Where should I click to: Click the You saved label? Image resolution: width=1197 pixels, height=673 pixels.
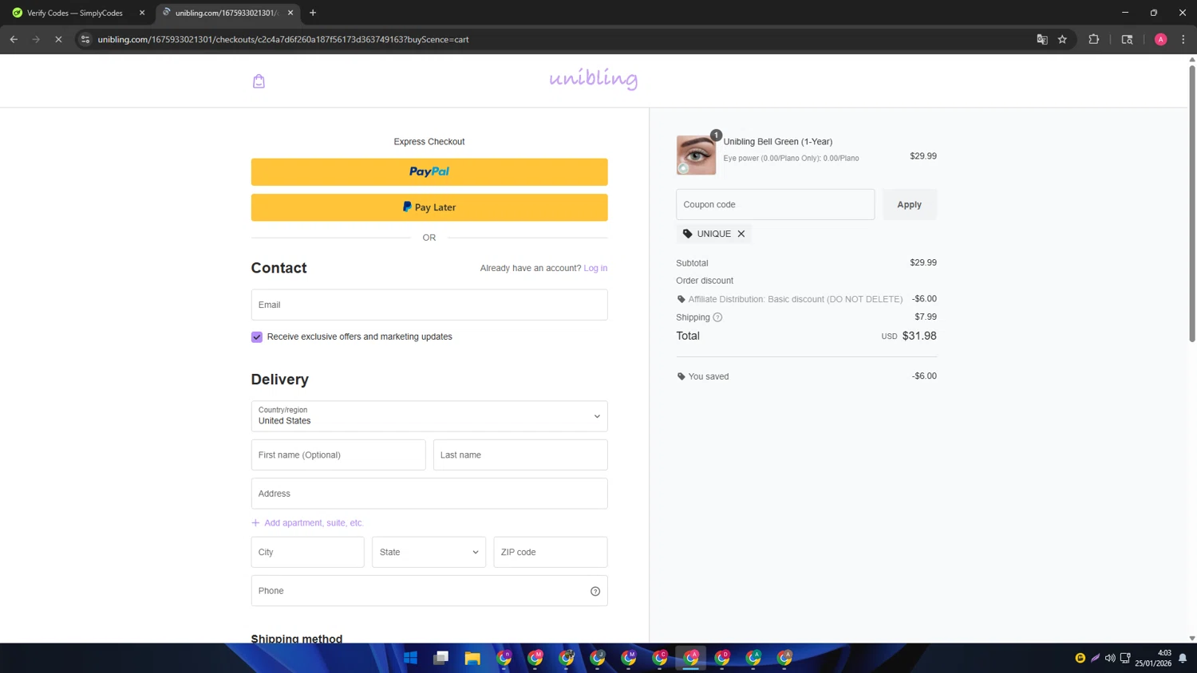[708, 376]
